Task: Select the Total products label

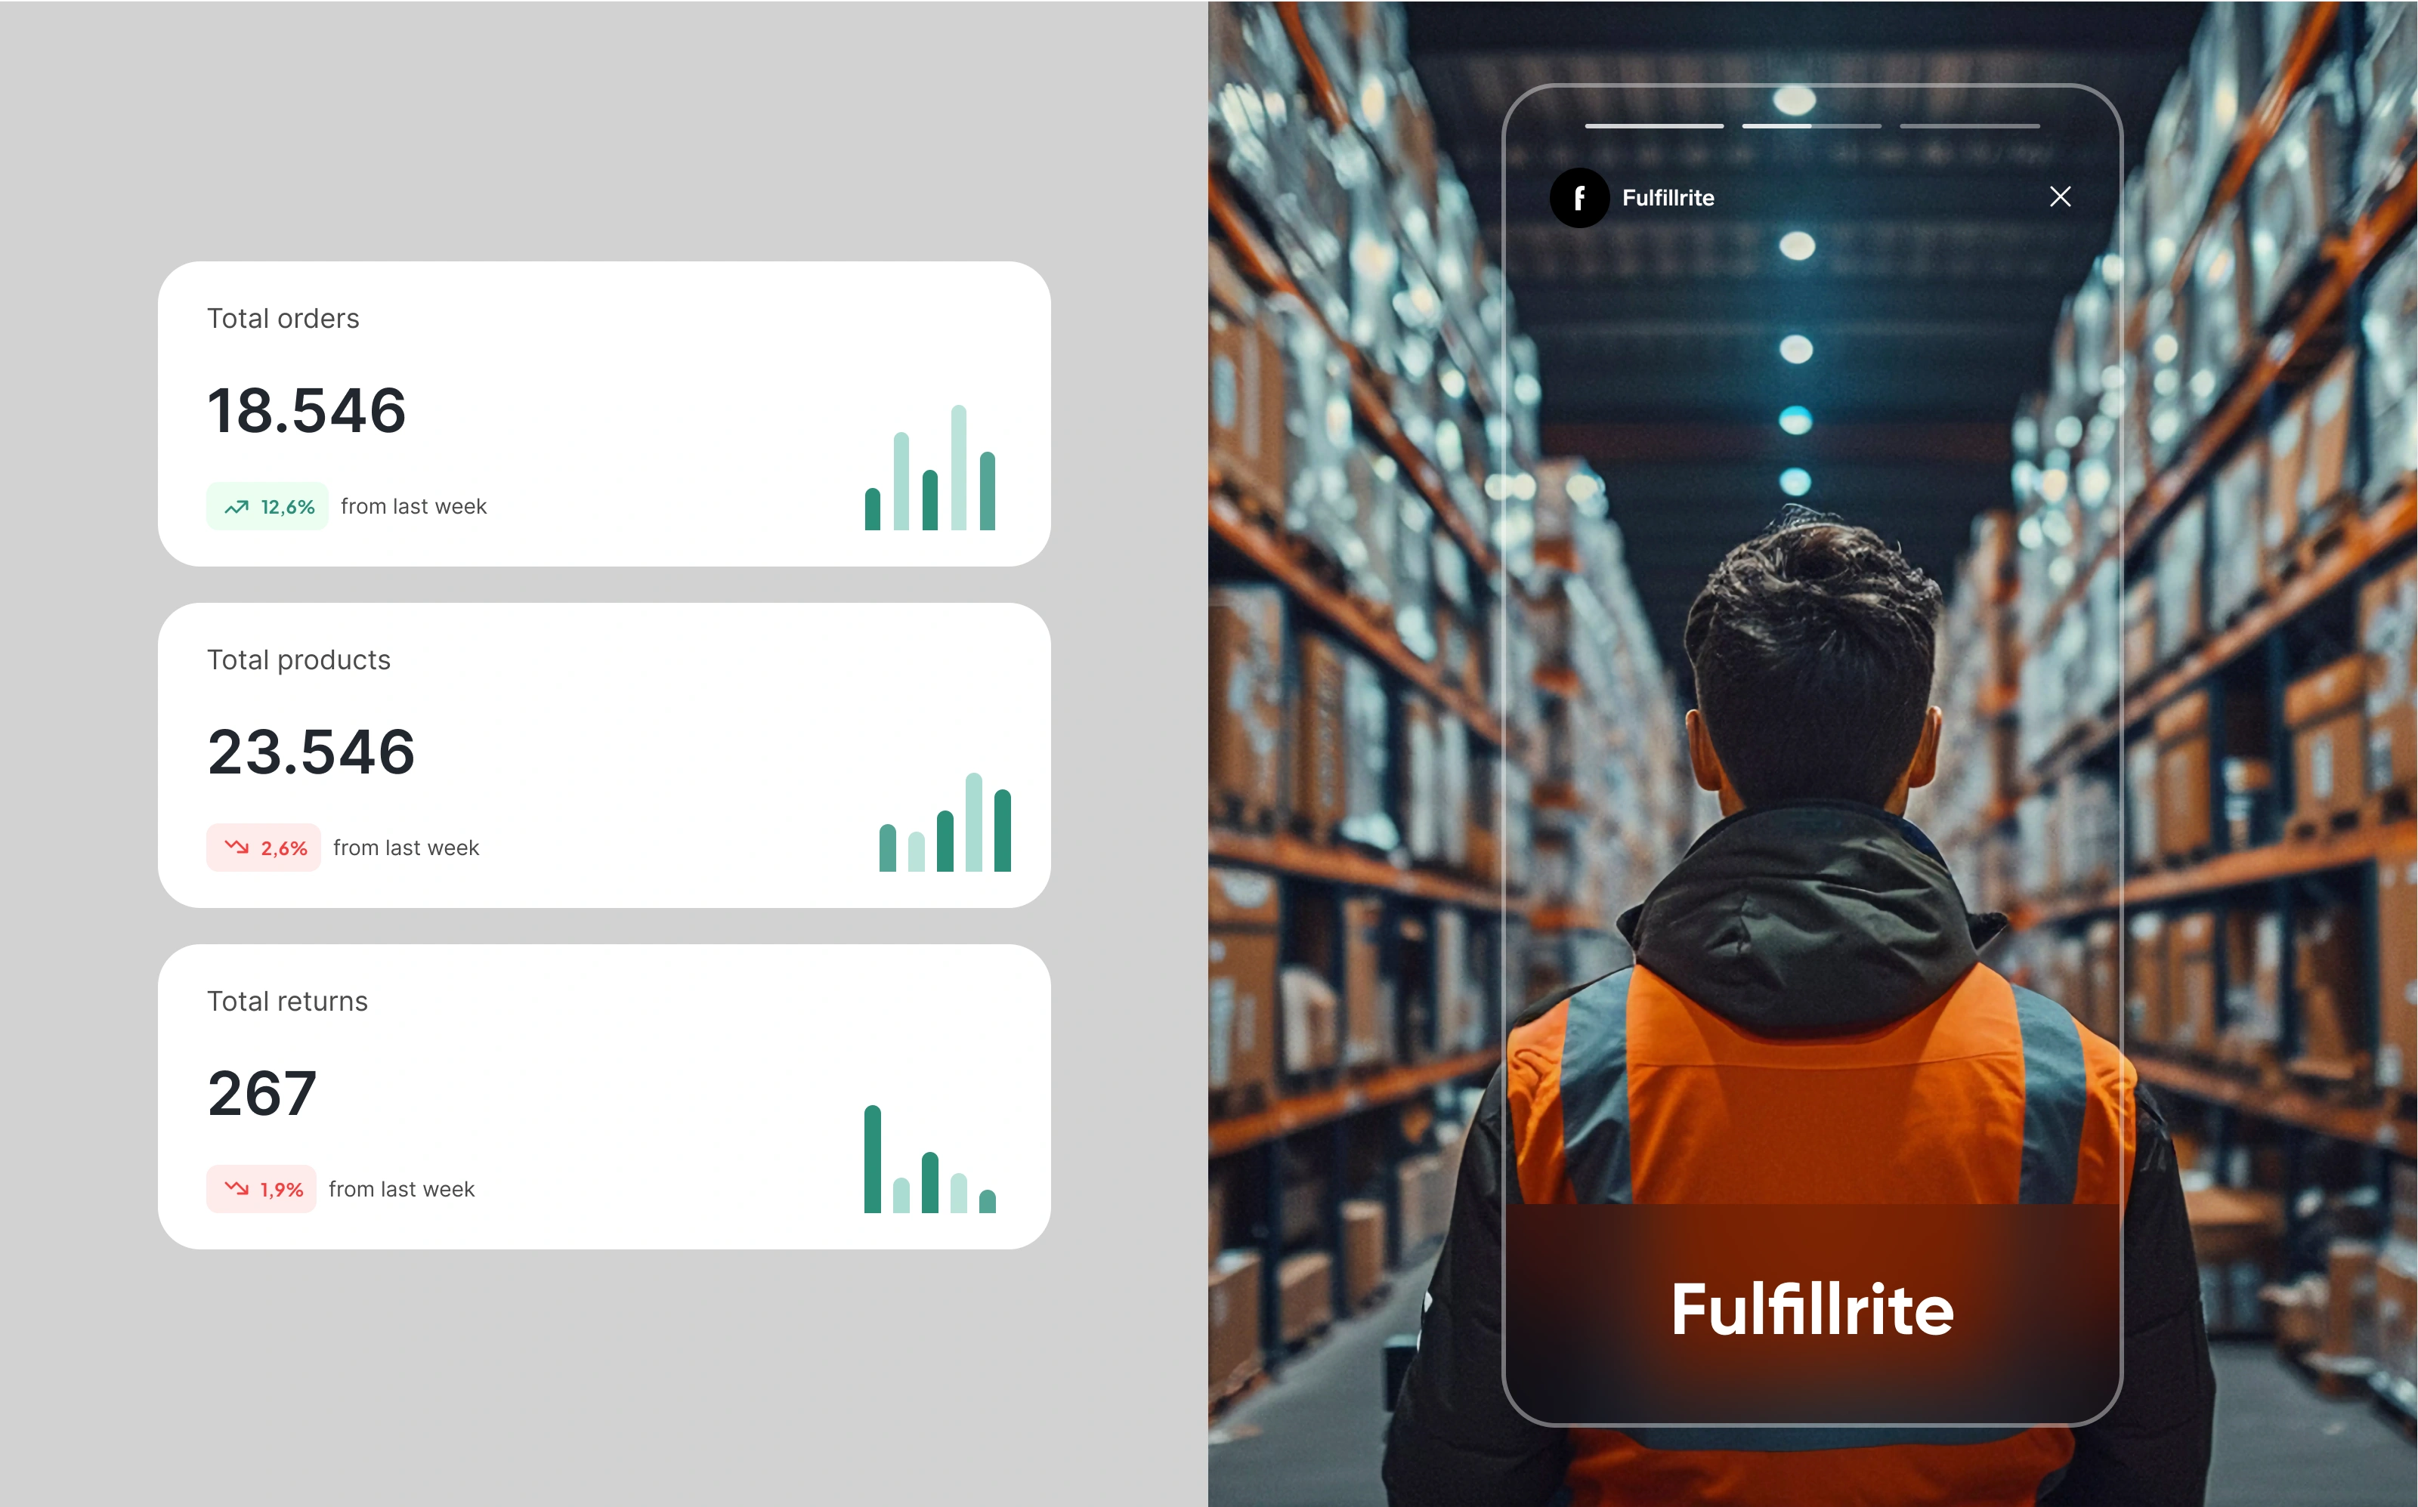Action: click(x=298, y=659)
